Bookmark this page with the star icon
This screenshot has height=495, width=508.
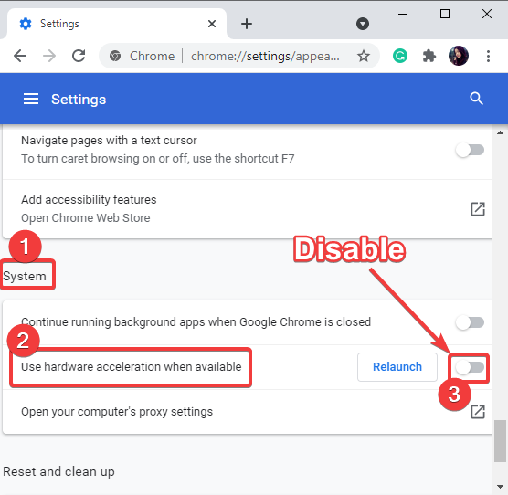[364, 56]
